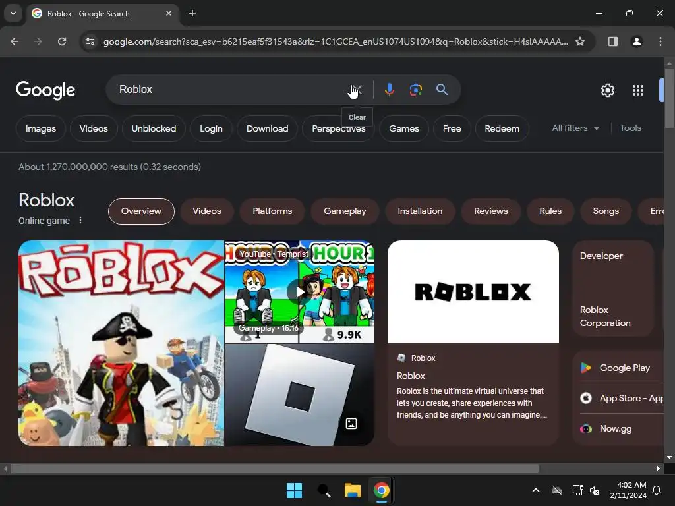Open the Roblox website result link
The image size is (675, 506).
411,376
